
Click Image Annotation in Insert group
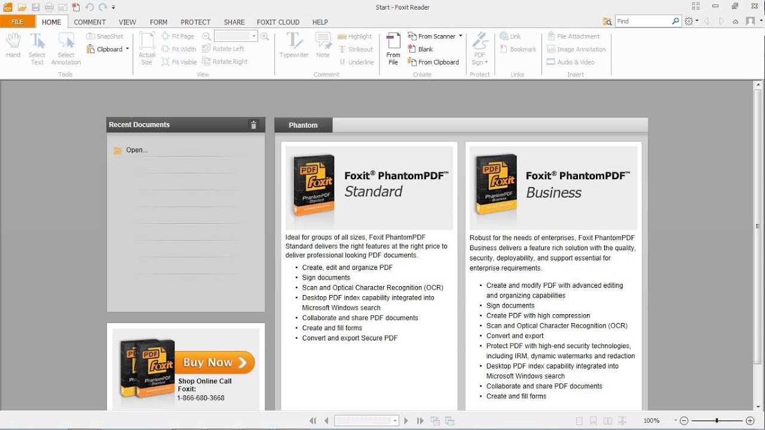[x=576, y=49]
